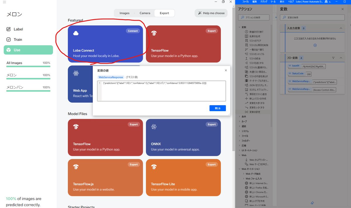This screenshot has width=351, height=208.
Task: Expand the ループ action group
Action: pyautogui.click(x=240, y=121)
